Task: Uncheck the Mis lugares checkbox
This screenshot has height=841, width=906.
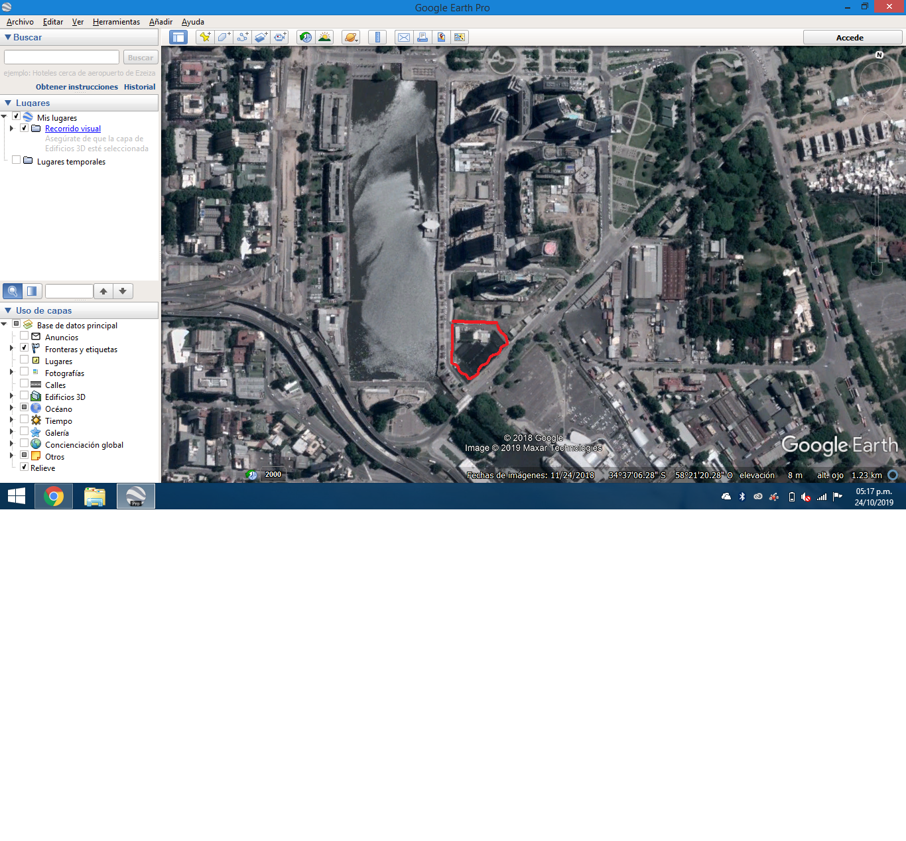Action: tap(16, 116)
